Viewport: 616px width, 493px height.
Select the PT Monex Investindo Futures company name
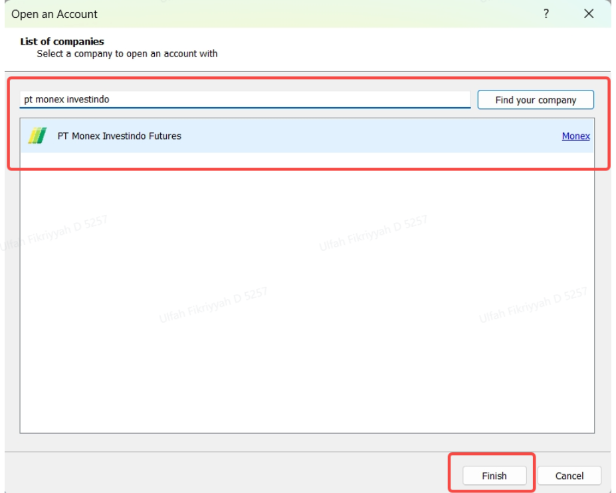(x=120, y=136)
